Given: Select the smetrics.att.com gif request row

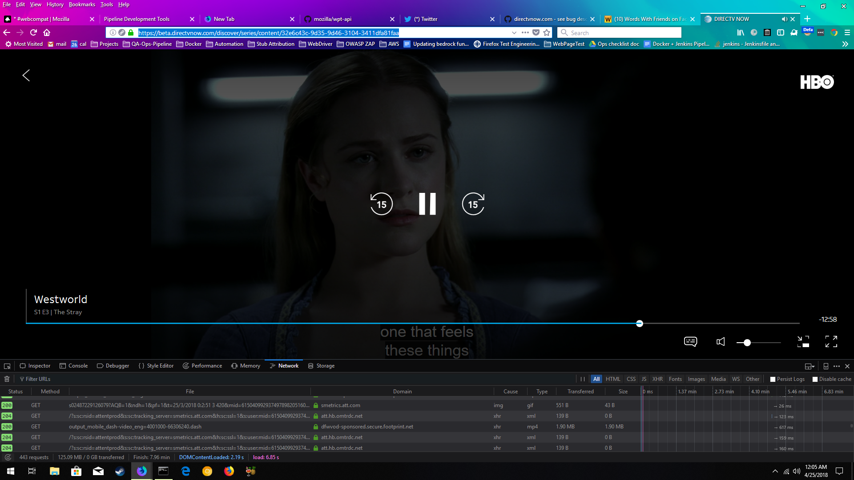Looking at the screenshot, I should click(320, 405).
